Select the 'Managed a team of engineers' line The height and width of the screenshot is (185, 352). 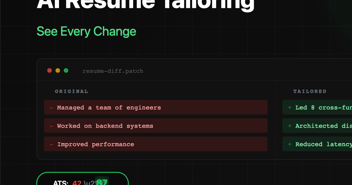point(156,107)
